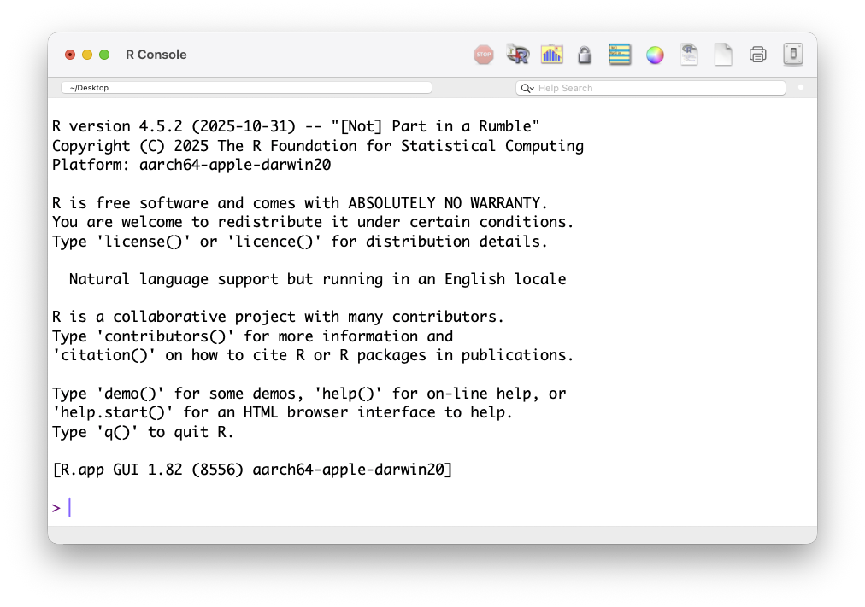Click the Help Search field

point(658,88)
